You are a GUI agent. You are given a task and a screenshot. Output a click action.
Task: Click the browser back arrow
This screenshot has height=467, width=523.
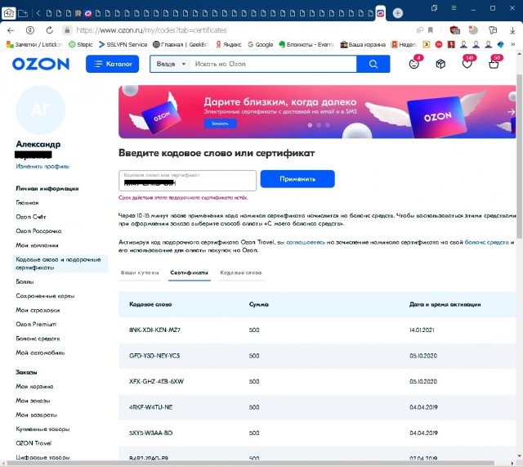[x=11, y=29]
